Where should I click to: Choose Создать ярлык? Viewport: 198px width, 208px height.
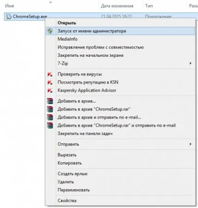pos(120,174)
